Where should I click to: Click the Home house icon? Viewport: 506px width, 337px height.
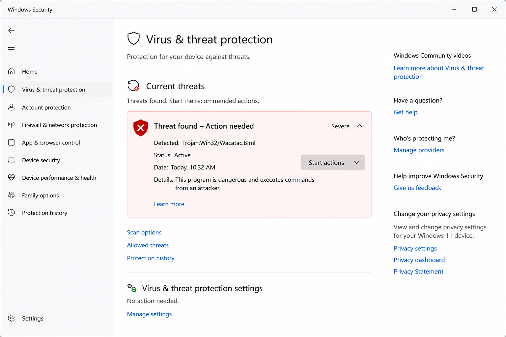pos(12,71)
